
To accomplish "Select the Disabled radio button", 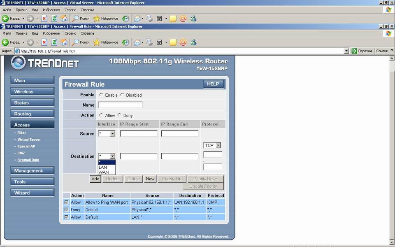I will [122, 95].
